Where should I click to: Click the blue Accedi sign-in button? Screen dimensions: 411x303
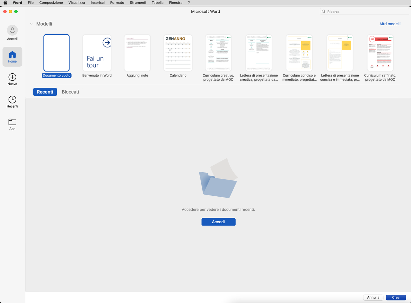click(218, 222)
